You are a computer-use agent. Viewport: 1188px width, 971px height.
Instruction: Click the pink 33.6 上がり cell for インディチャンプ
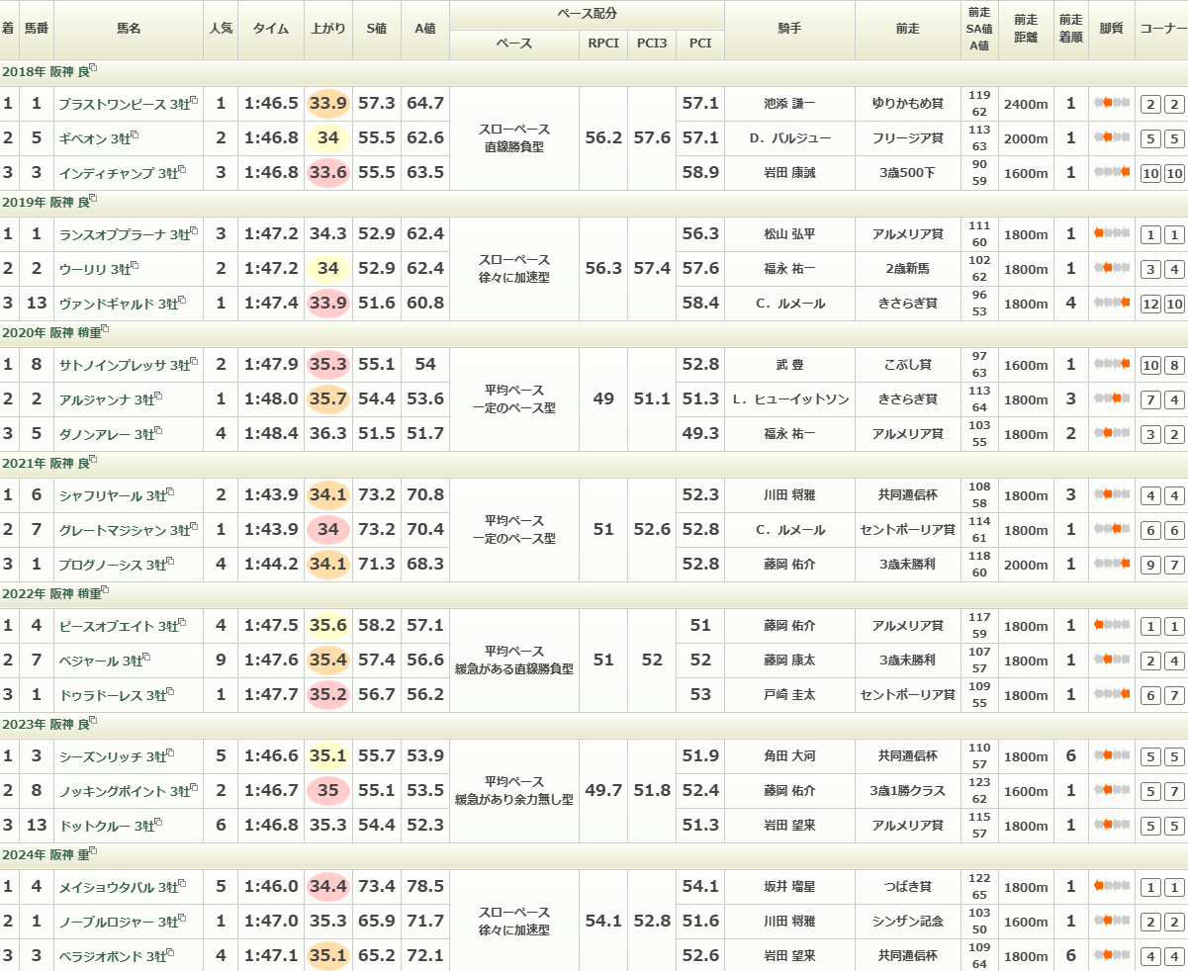tap(328, 173)
